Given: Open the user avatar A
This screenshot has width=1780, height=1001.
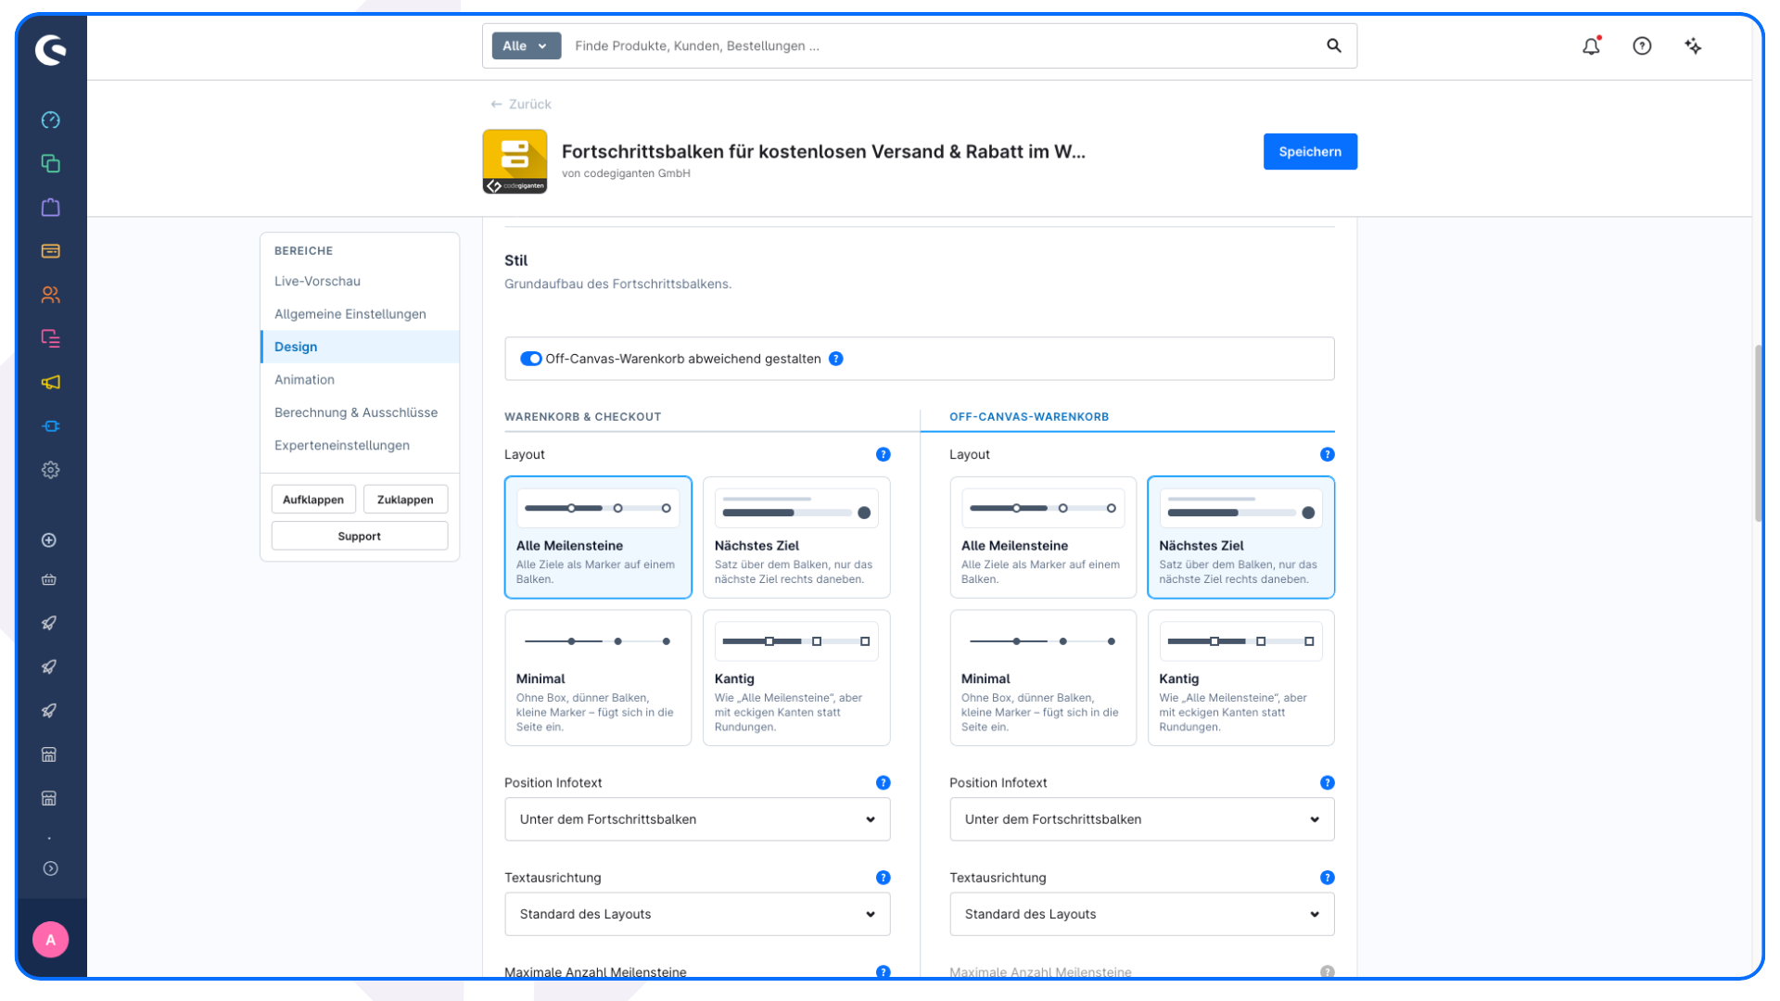Looking at the screenshot, I should click(51, 940).
